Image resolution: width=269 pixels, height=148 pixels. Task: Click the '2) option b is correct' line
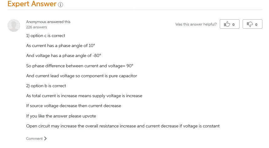click(46, 86)
